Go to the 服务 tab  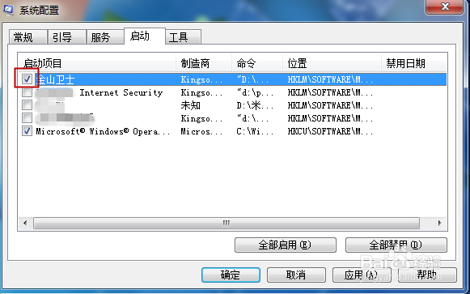pyautogui.click(x=105, y=37)
